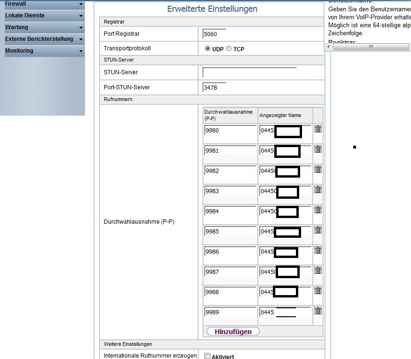411x359 pixels.
Task: Click the Angezeigter Name column header
Action: point(280,115)
